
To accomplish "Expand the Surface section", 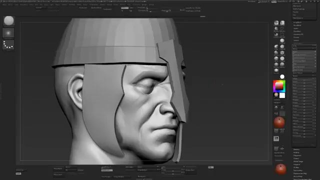I will click(296, 40).
